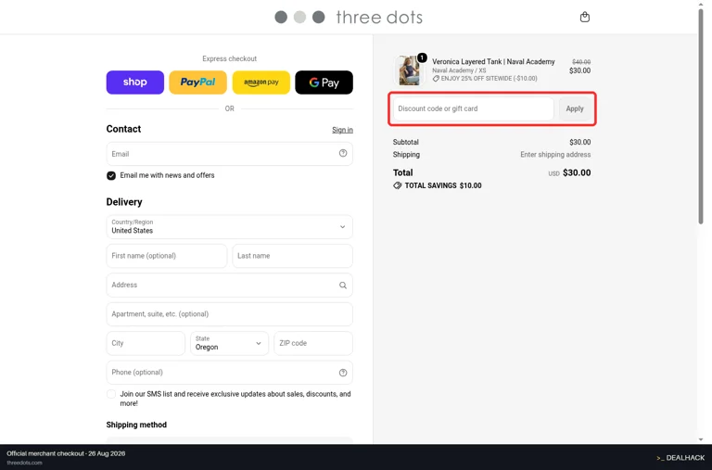Viewport: 712px width, 470px height.
Task: Click the struck-through $40.00 price
Action: tap(581, 62)
